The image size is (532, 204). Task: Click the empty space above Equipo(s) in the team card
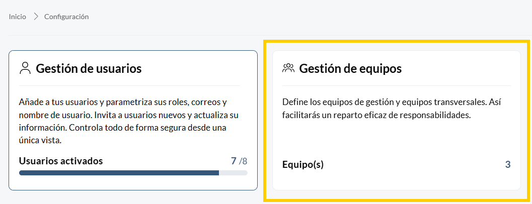396,139
